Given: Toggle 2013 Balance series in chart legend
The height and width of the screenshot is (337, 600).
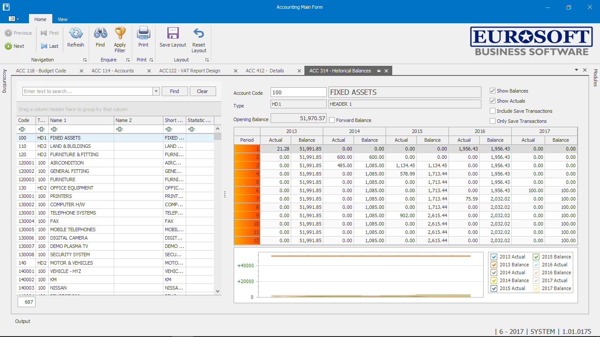Looking at the screenshot, I should point(494,265).
